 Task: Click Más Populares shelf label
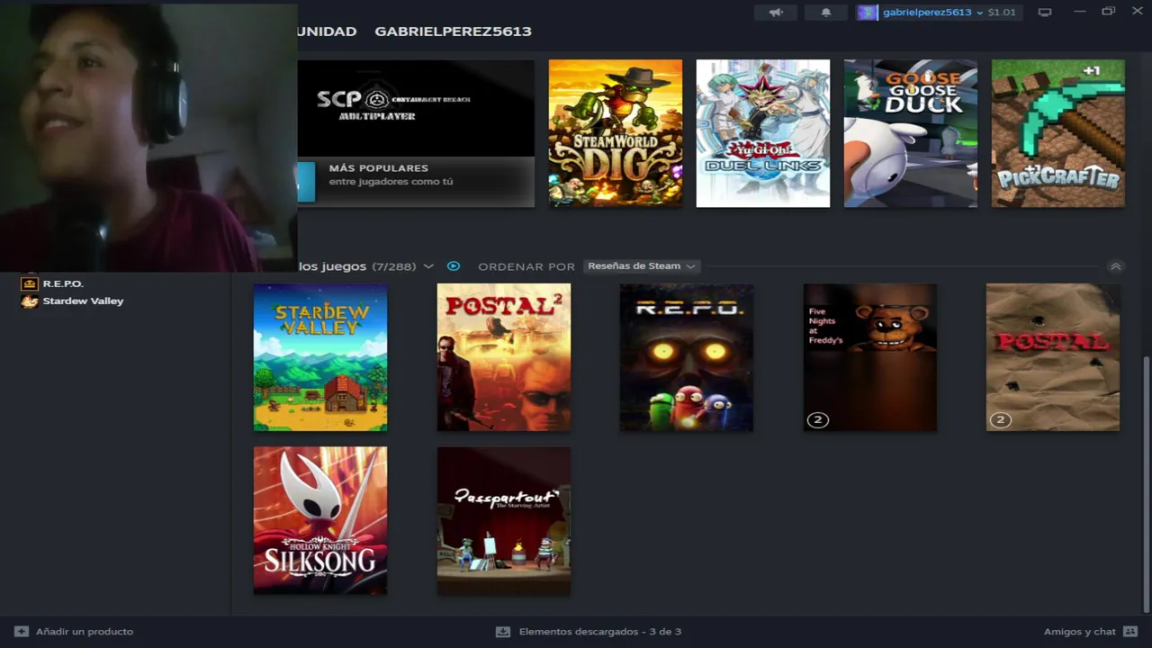click(x=378, y=168)
